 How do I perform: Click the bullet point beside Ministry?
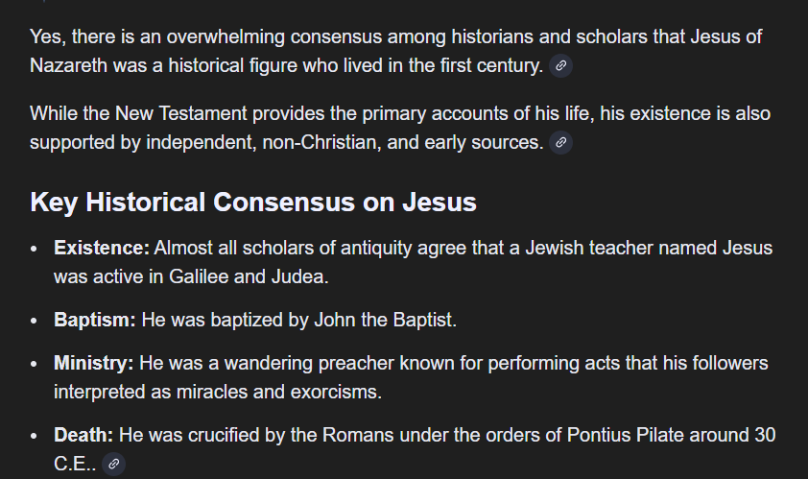click(35, 365)
